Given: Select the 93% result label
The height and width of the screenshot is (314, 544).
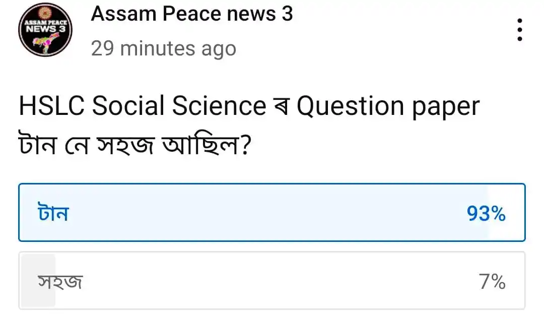Looking at the screenshot, I should (486, 213).
